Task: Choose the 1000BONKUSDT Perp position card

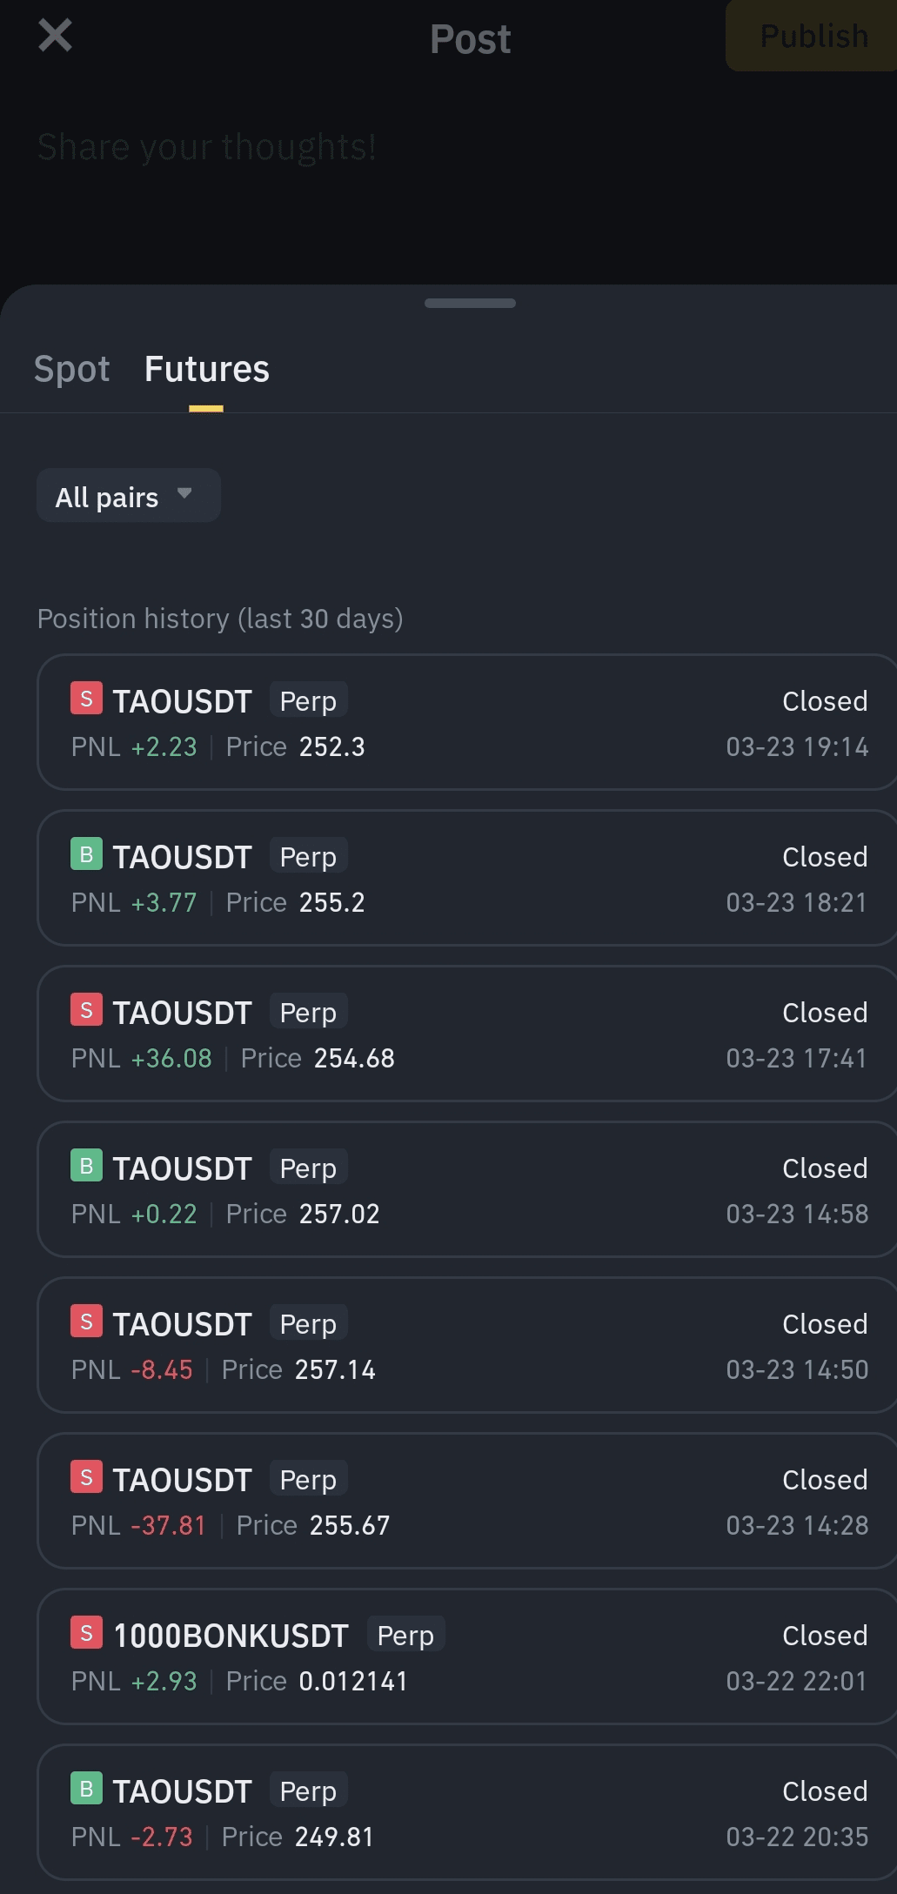Action: pyautogui.click(x=467, y=1656)
